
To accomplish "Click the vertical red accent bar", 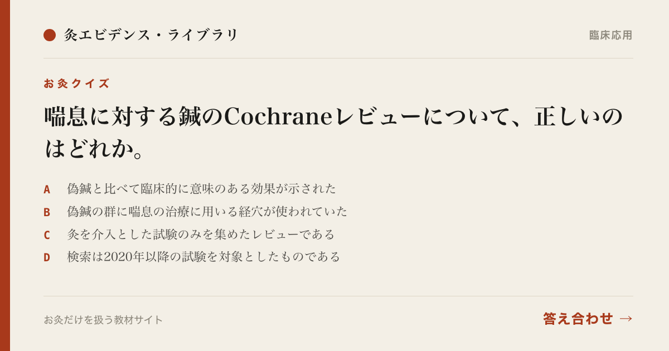I will (5, 175).
